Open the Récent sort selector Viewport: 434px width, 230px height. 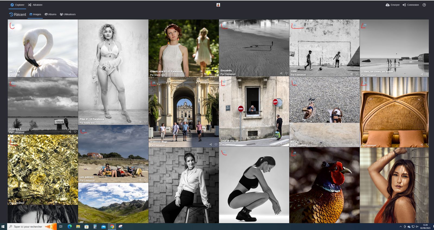pos(18,14)
